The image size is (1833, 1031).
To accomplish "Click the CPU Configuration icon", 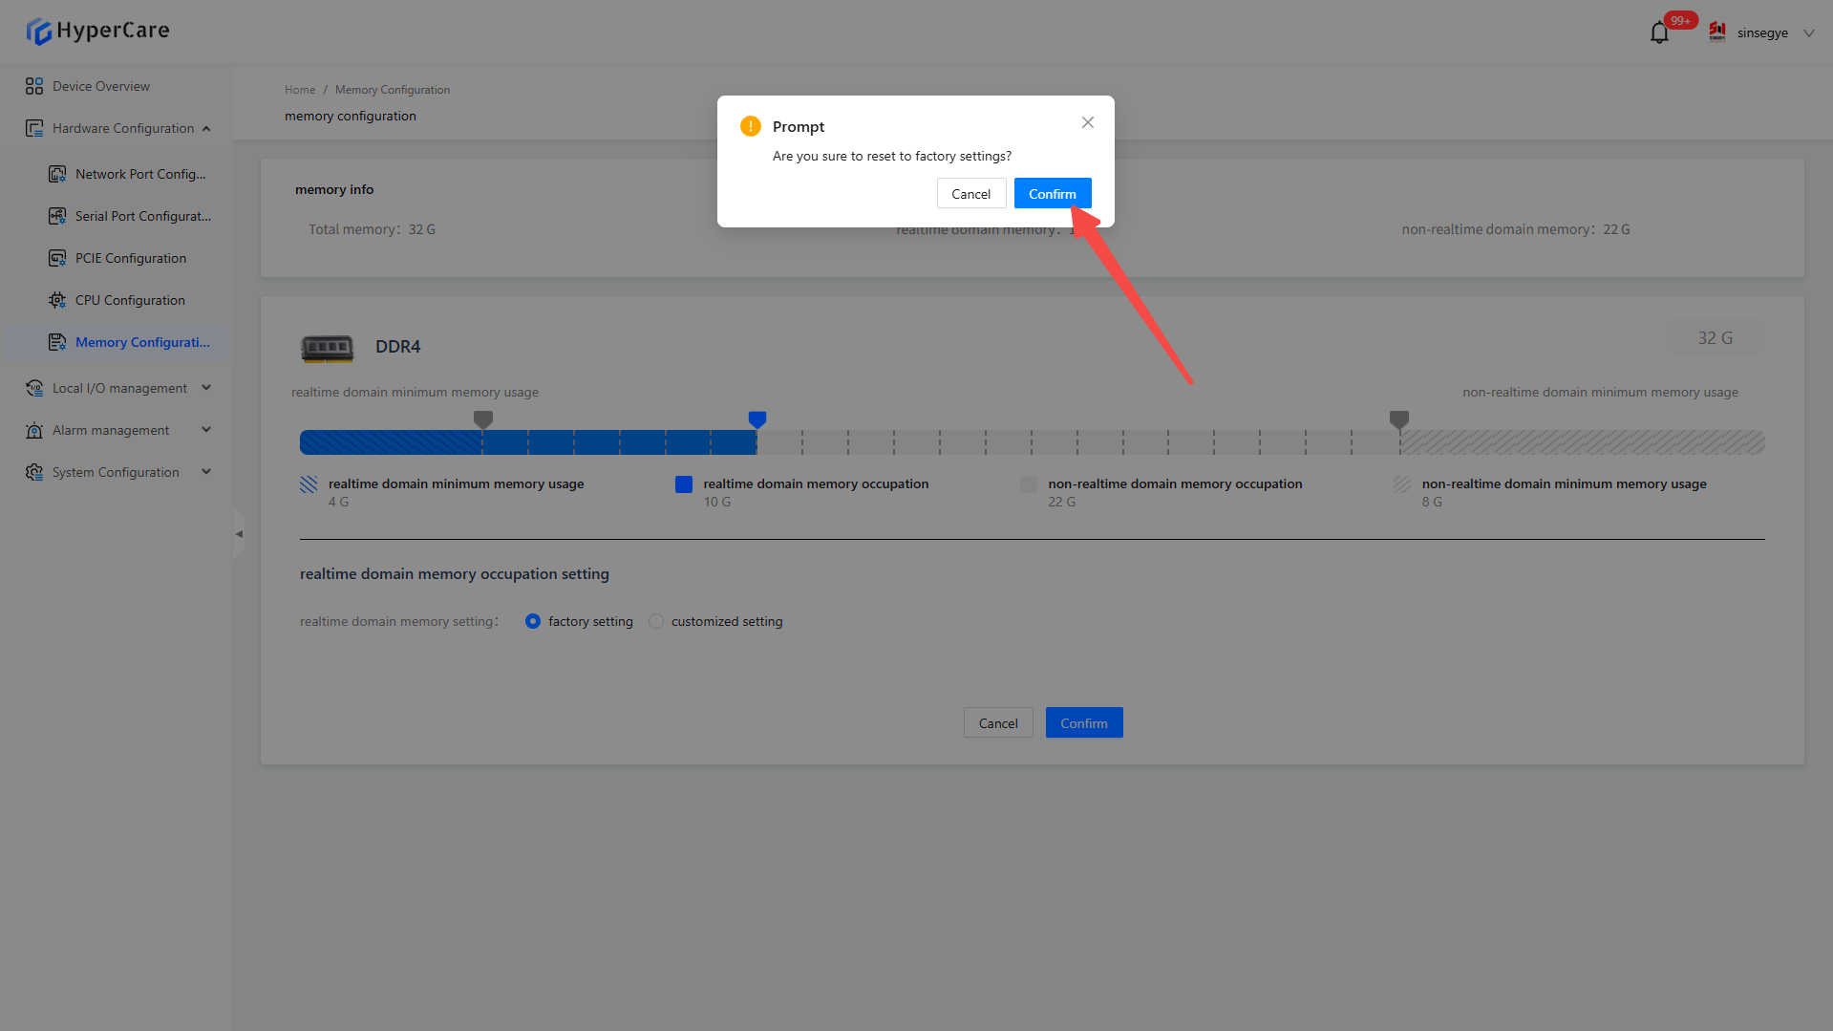I will point(57,300).
